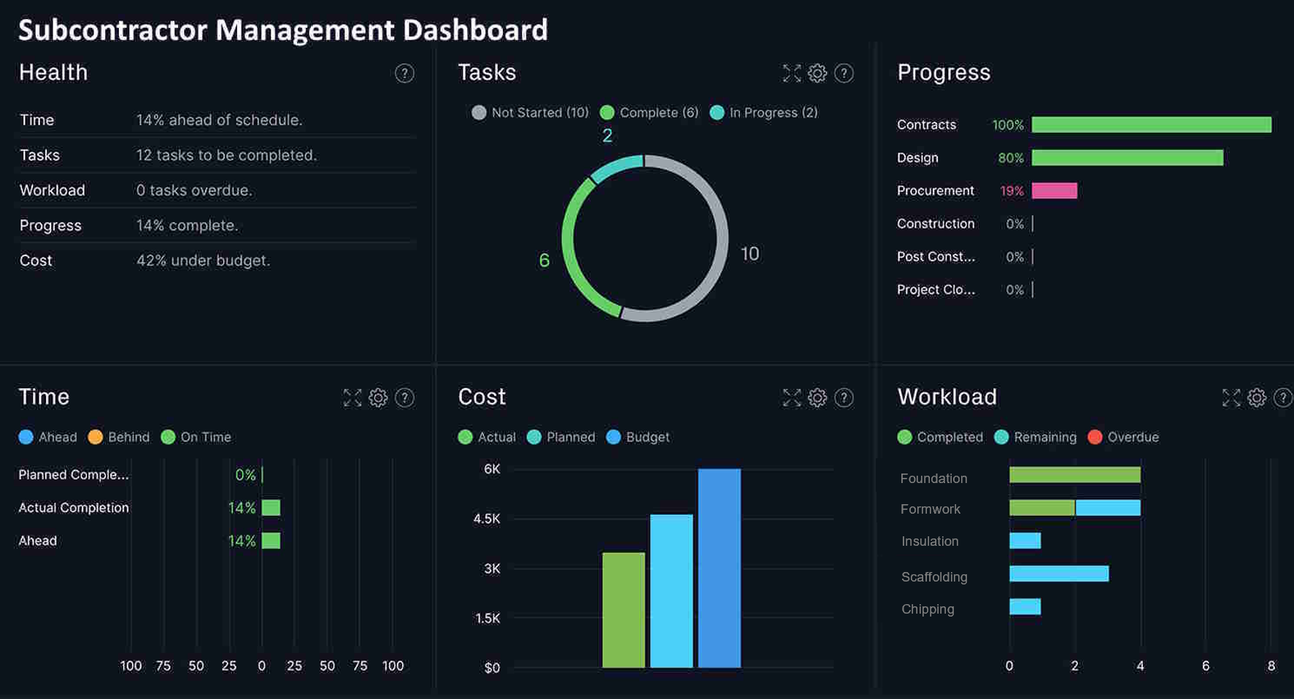Open Workload widget settings gear

click(1257, 398)
